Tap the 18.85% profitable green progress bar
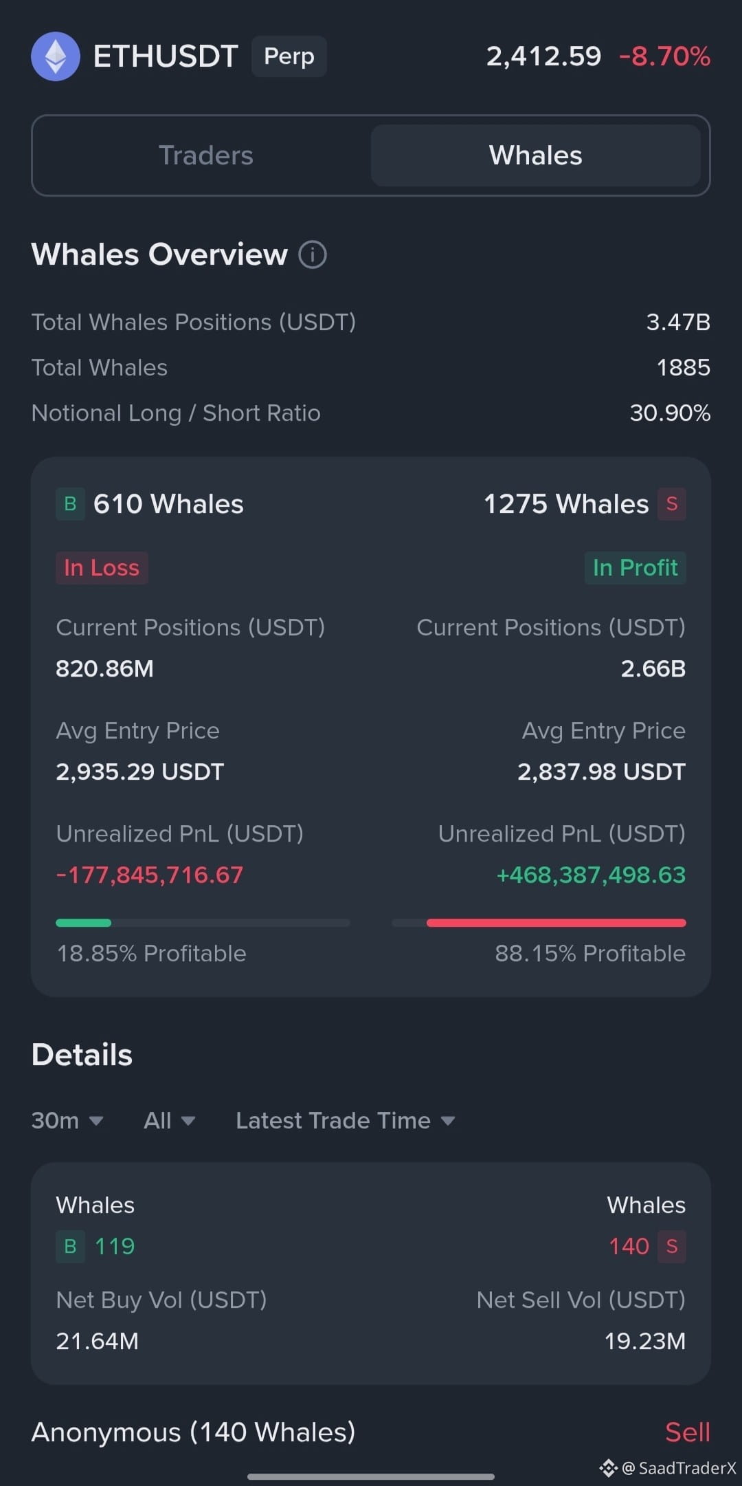742x1486 pixels. (x=203, y=923)
